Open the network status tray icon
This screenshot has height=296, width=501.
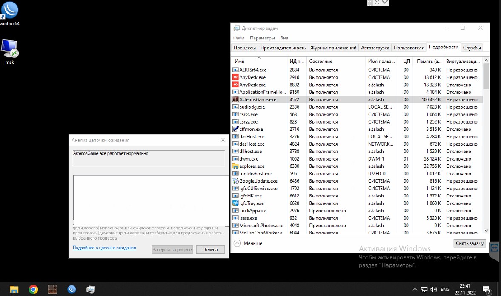[424, 289]
